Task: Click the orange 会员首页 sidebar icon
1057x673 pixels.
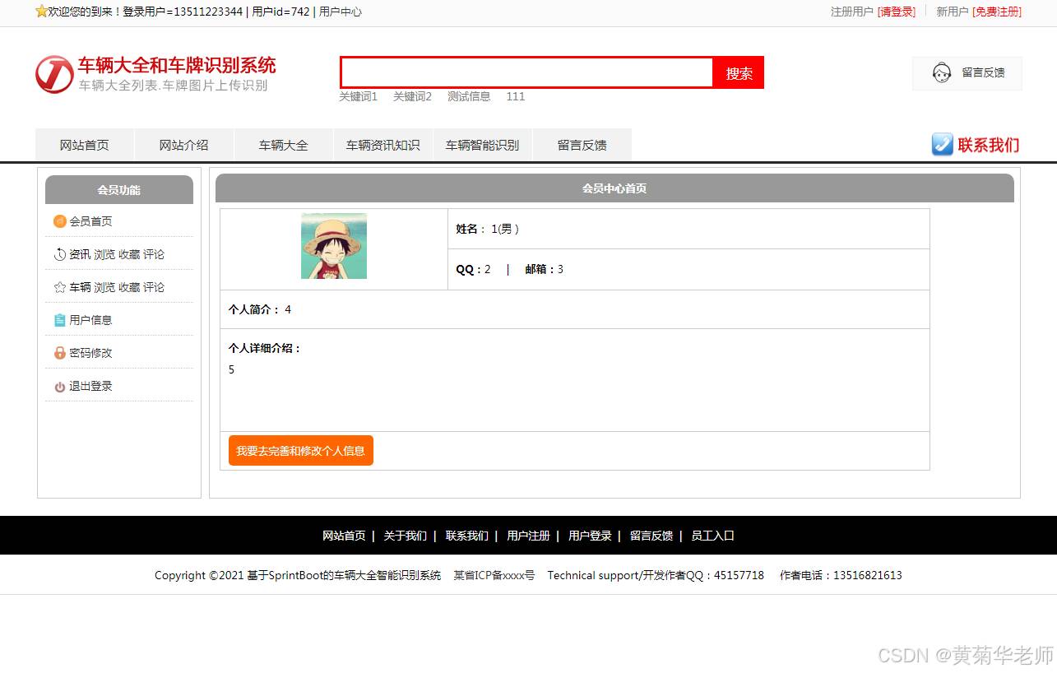Action: [59, 221]
